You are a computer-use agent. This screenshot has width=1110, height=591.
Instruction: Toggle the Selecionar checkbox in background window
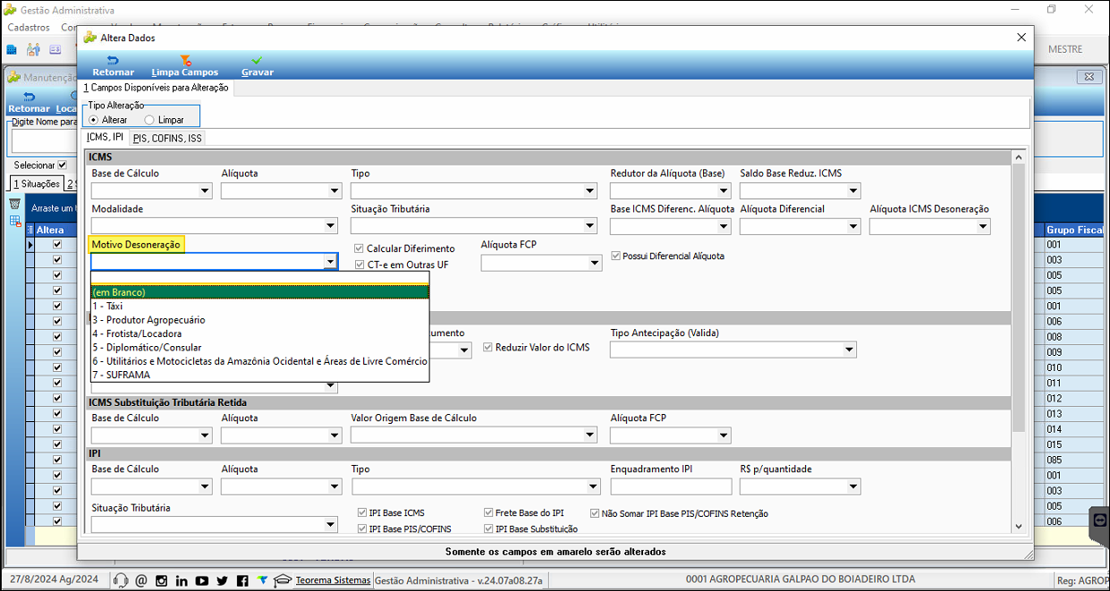pos(62,165)
